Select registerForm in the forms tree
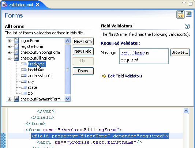Screen dimensions: 195x148 click(x=32, y=46)
